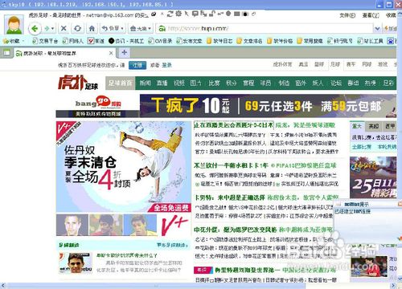Screen dimensions: 402x289
Task: Open the 视频 navigation item
Action: click(x=179, y=83)
